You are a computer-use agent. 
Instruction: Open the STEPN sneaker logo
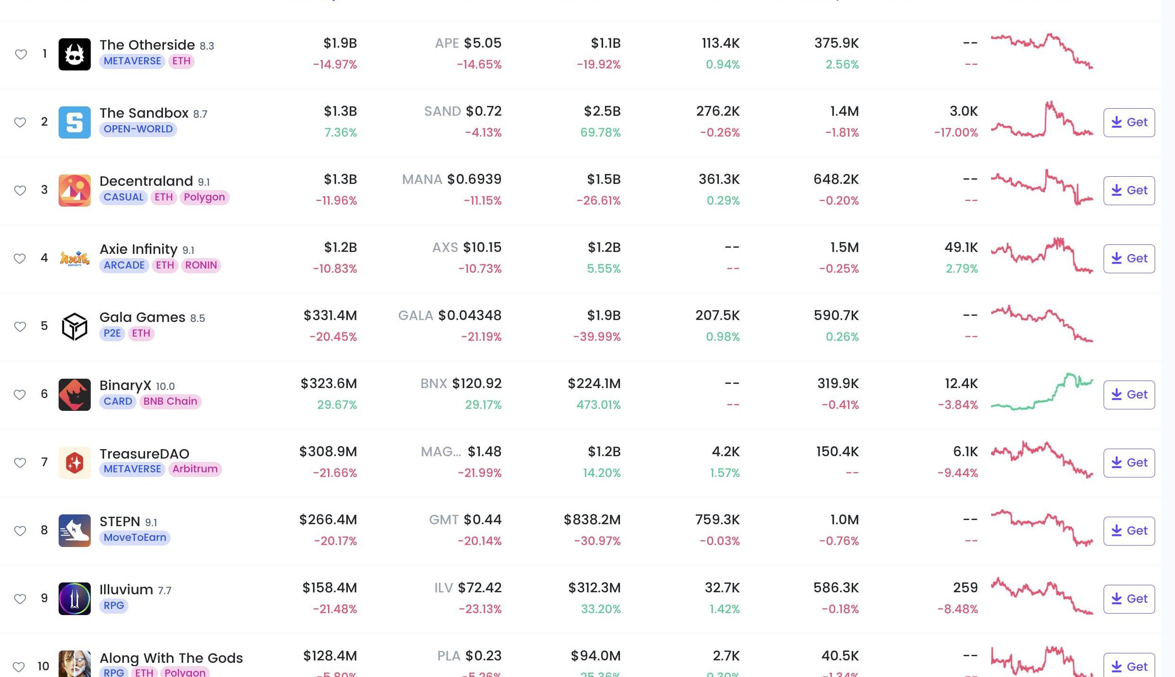click(74, 531)
